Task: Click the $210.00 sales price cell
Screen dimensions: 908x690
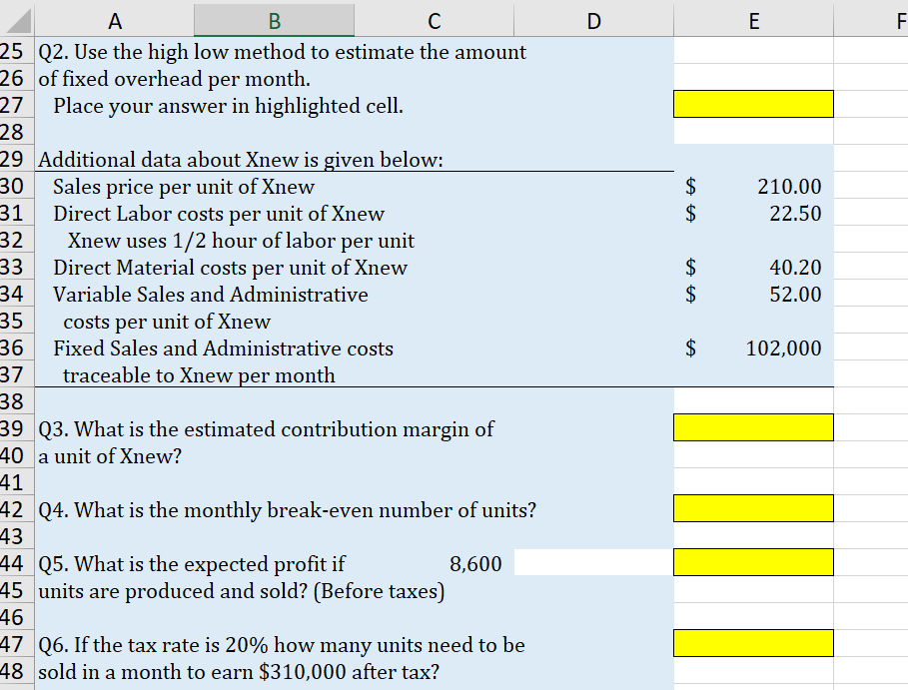Action: pos(753,187)
